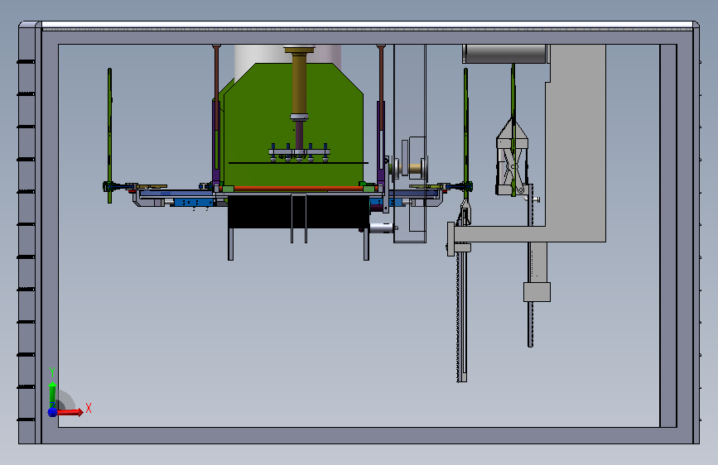Select the red horizontal bar under the hood
Screen dimensions: 718x465
pyautogui.click(x=297, y=188)
